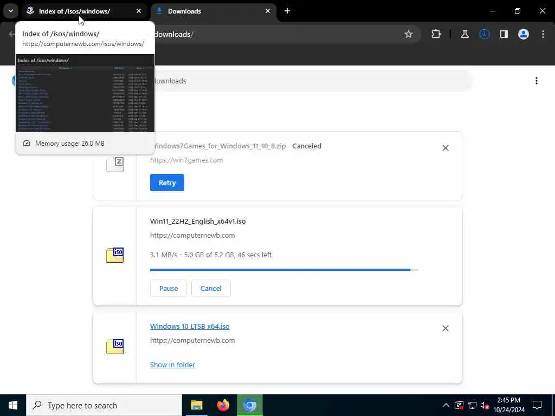
Task: Click the zip file icon for Windows7Games
Action: (x=115, y=165)
